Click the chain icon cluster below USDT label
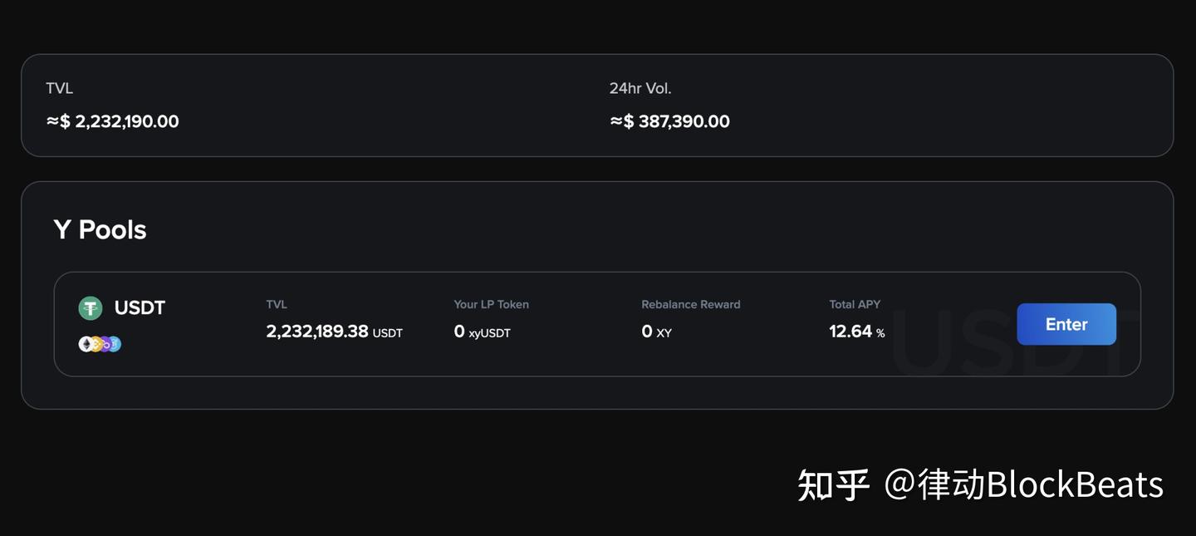The height and width of the screenshot is (536, 1196). (100, 342)
